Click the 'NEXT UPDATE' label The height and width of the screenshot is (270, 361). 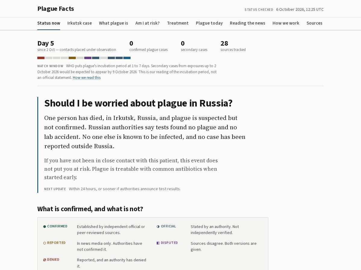click(55, 189)
